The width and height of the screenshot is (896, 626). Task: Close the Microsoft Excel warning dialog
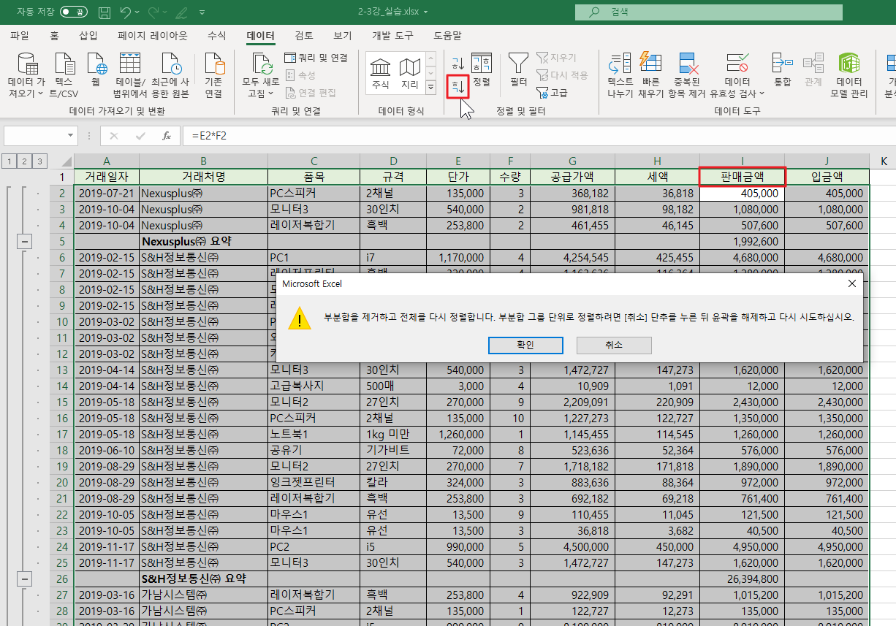(x=851, y=283)
